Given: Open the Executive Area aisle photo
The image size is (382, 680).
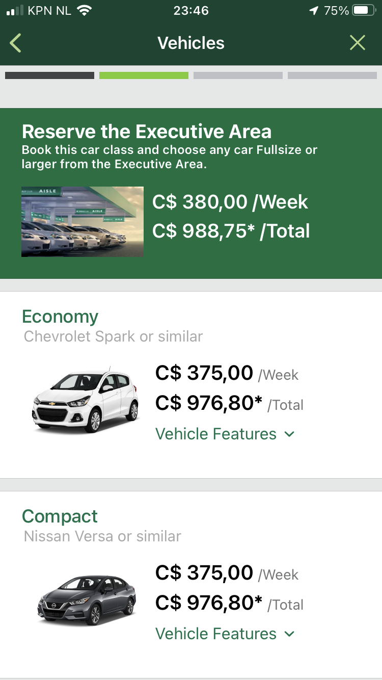Looking at the screenshot, I should [82, 222].
